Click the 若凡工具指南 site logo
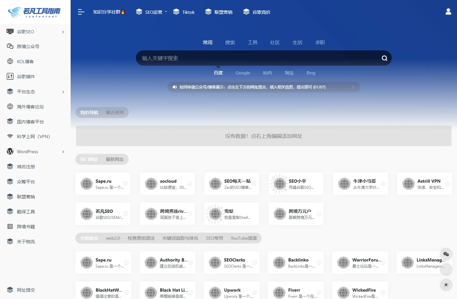This screenshot has width=457, height=299. (x=35, y=12)
